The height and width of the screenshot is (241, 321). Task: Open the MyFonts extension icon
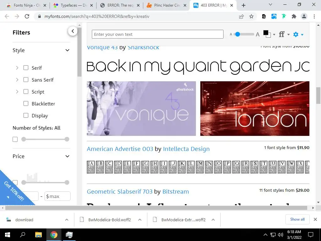[274, 16]
